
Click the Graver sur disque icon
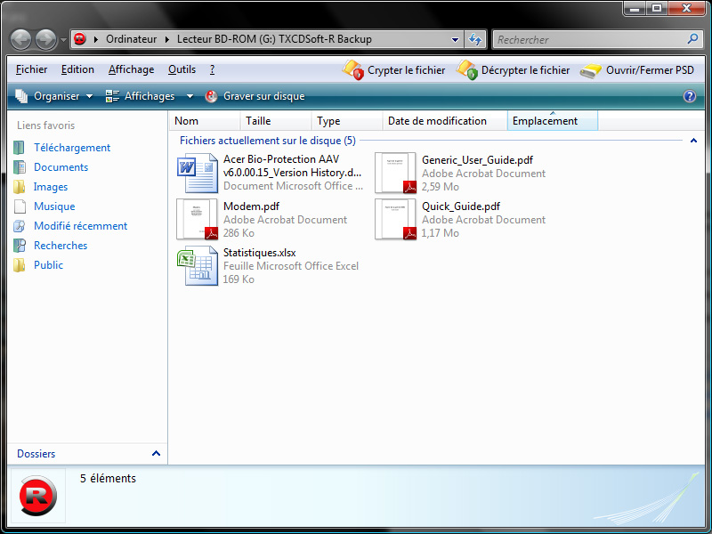tap(211, 96)
